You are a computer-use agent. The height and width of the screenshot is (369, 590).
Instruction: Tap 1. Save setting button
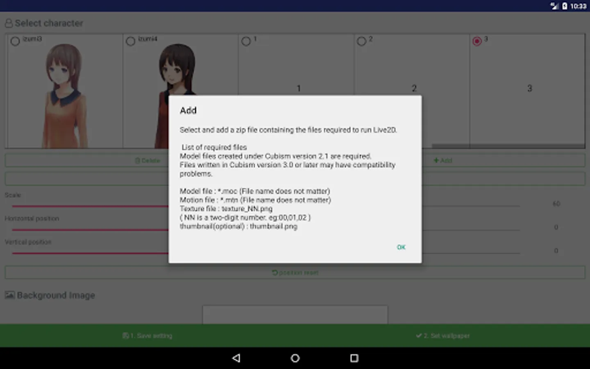[147, 336]
